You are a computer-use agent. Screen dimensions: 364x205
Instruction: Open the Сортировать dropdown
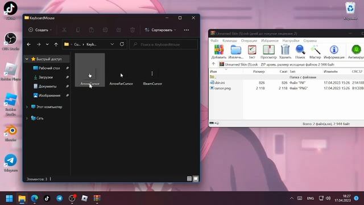pyautogui.click(x=160, y=30)
